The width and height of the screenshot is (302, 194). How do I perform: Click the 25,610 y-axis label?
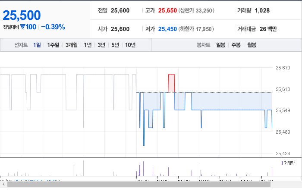(x=283, y=89)
